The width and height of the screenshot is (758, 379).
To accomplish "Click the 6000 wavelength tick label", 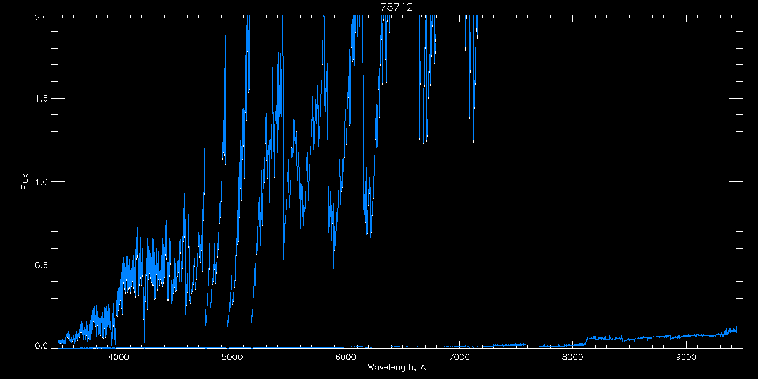I will (x=346, y=357).
